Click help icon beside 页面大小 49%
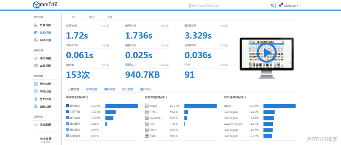The height and width of the screenshot is (145, 341). tap(167, 65)
